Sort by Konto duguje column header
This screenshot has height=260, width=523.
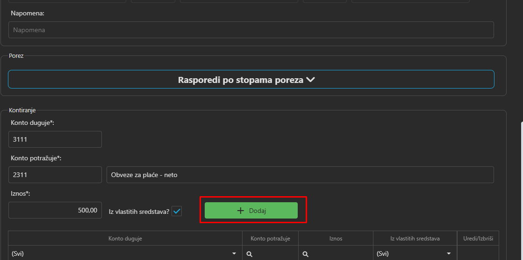pyautogui.click(x=125, y=239)
